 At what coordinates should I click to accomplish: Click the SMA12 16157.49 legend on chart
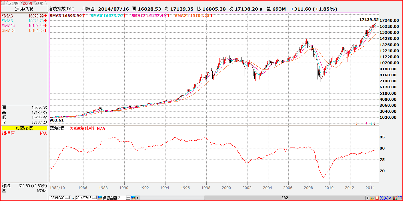pyautogui.click(x=150, y=15)
